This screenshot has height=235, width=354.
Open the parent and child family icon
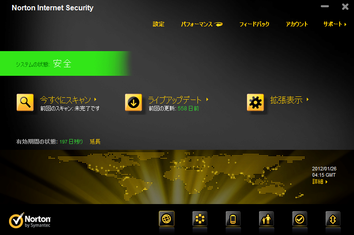click(x=266, y=218)
